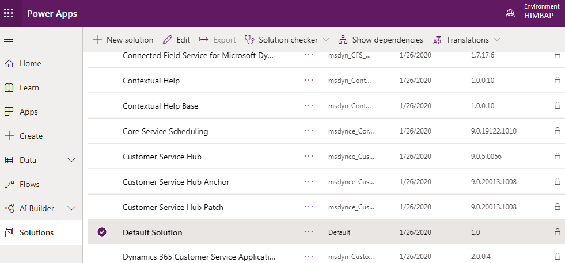Click Export in command bar
Image resolution: width=565 pixels, height=263 pixels.
[218, 40]
